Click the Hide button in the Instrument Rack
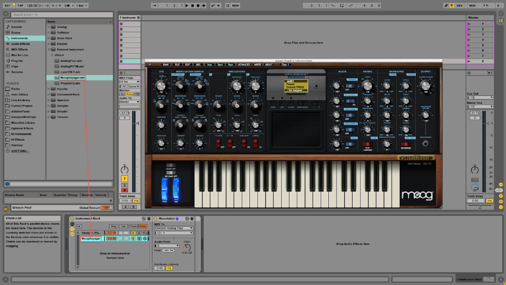 pyautogui.click(x=143, y=226)
